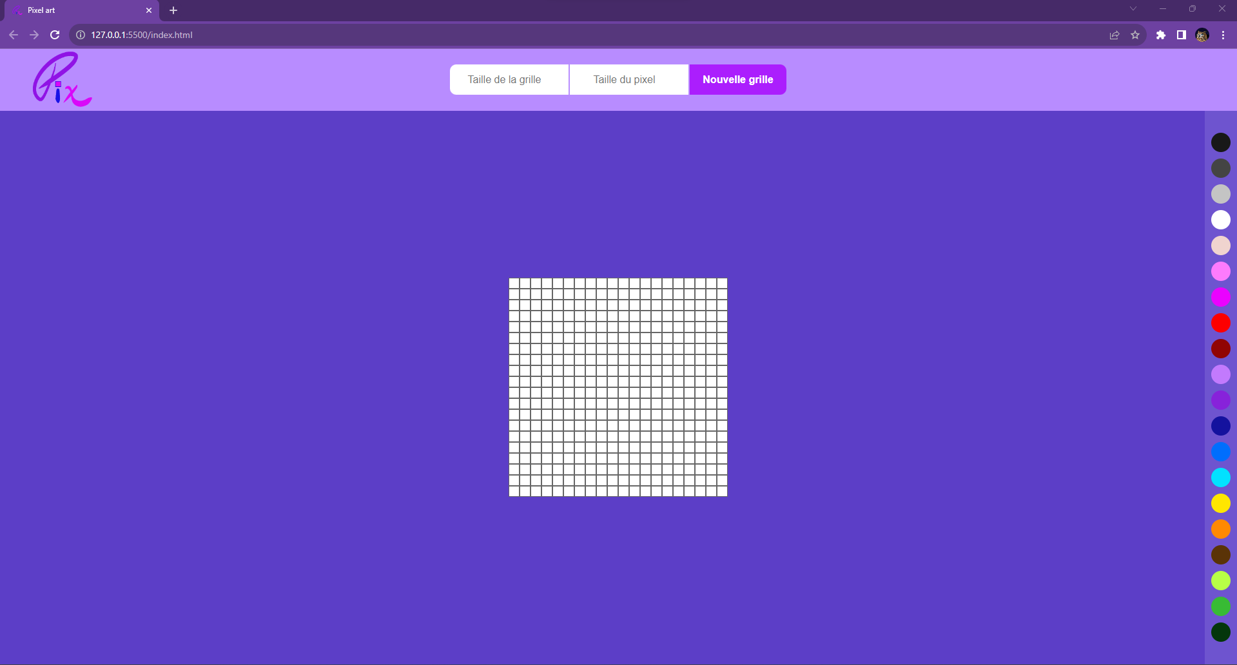Click the browser reload icon
1237x665 pixels.
click(55, 35)
